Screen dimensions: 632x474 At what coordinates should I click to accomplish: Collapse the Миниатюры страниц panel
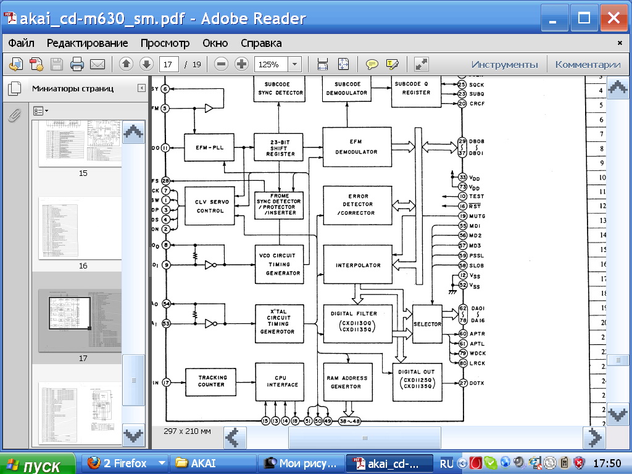(141, 88)
